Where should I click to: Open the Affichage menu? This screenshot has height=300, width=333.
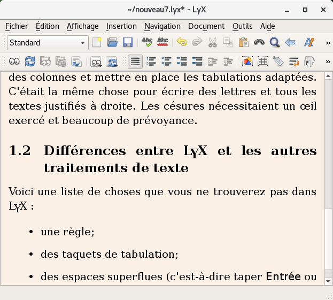coord(83,26)
